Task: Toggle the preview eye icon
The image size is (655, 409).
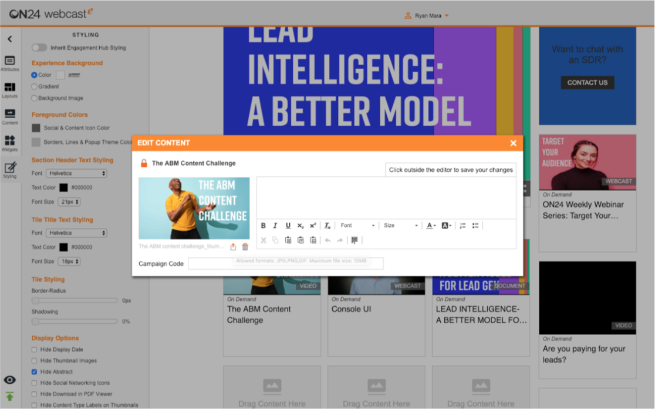Action: click(9, 380)
